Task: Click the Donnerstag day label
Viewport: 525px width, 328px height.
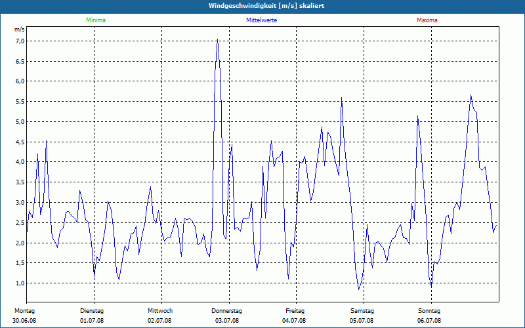Action: (x=226, y=311)
